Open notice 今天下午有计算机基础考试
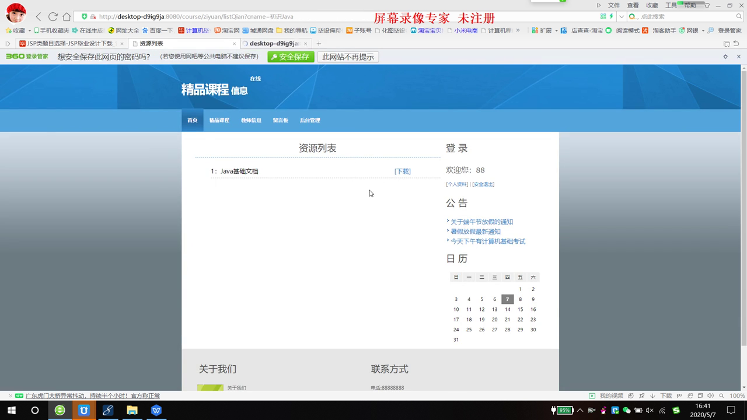Image resolution: width=747 pixels, height=420 pixels. [488, 241]
